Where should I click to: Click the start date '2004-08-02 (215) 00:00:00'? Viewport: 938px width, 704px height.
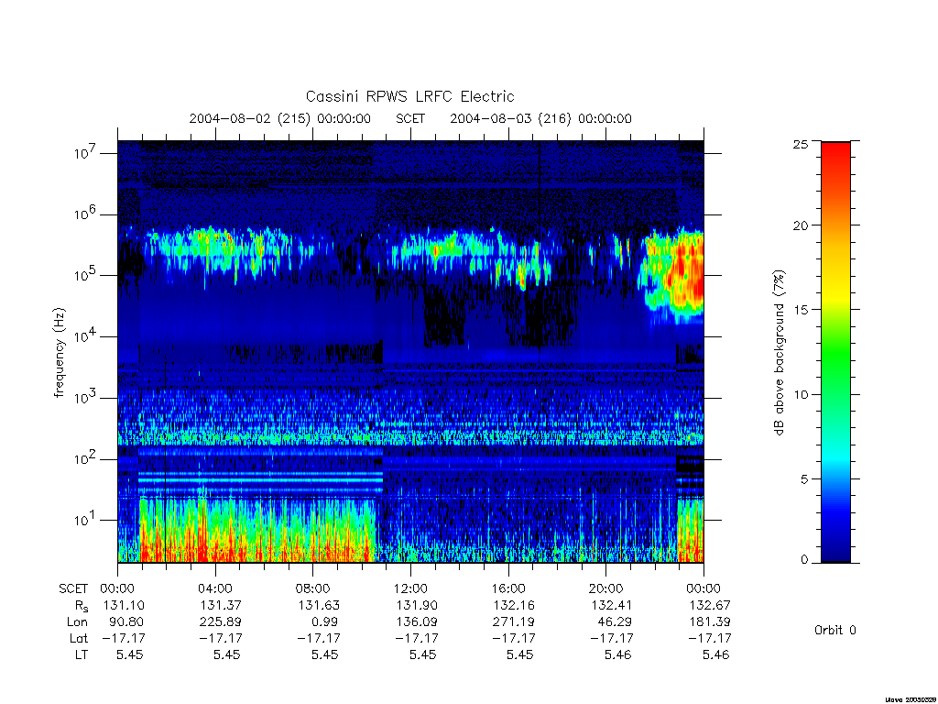point(280,118)
